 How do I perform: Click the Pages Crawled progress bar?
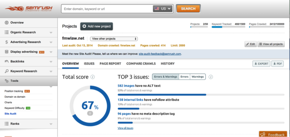point(267,27)
